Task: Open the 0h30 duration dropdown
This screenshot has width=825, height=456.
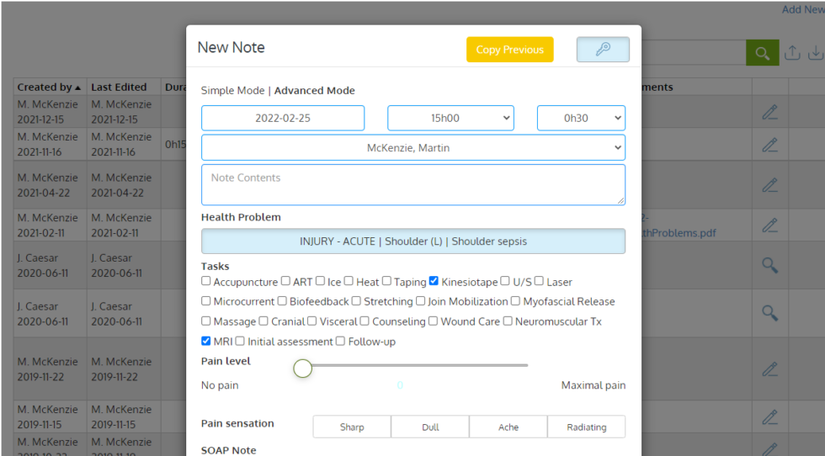Action: [581, 118]
